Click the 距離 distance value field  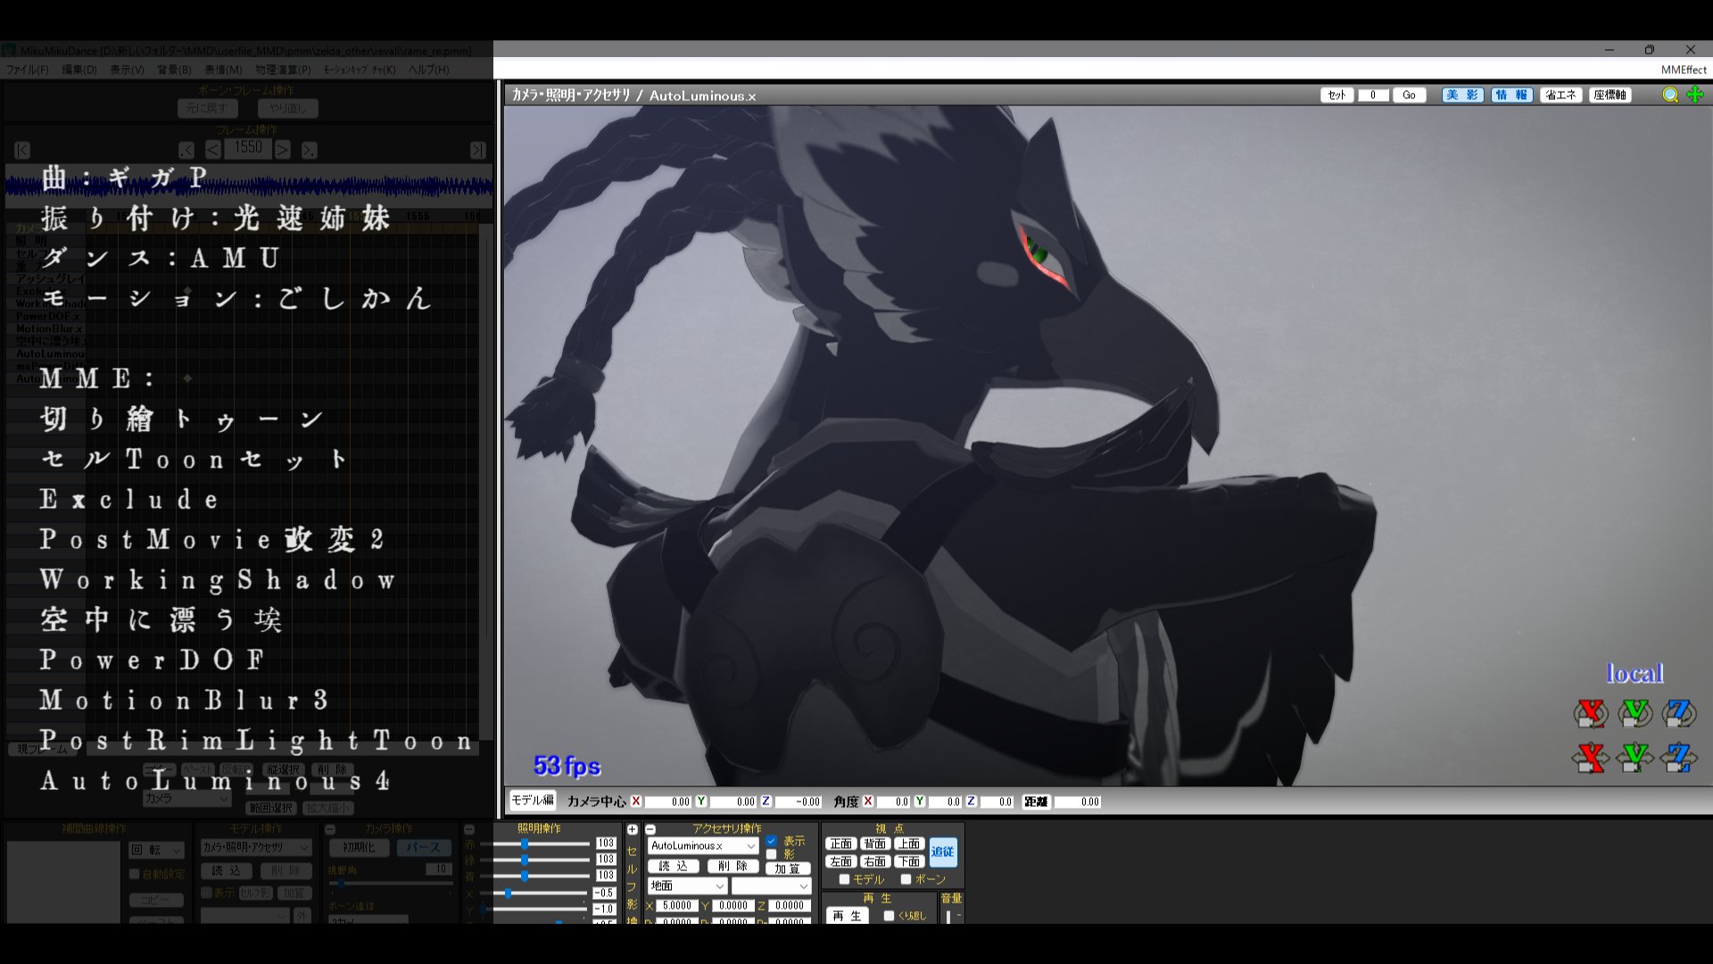pyautogui.click(x=1077, y=802)
